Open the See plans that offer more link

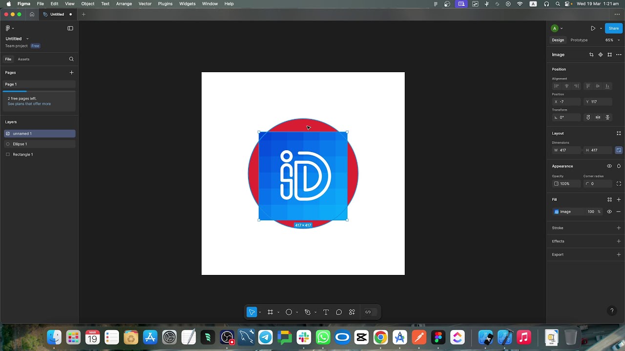tap(29, 104)
